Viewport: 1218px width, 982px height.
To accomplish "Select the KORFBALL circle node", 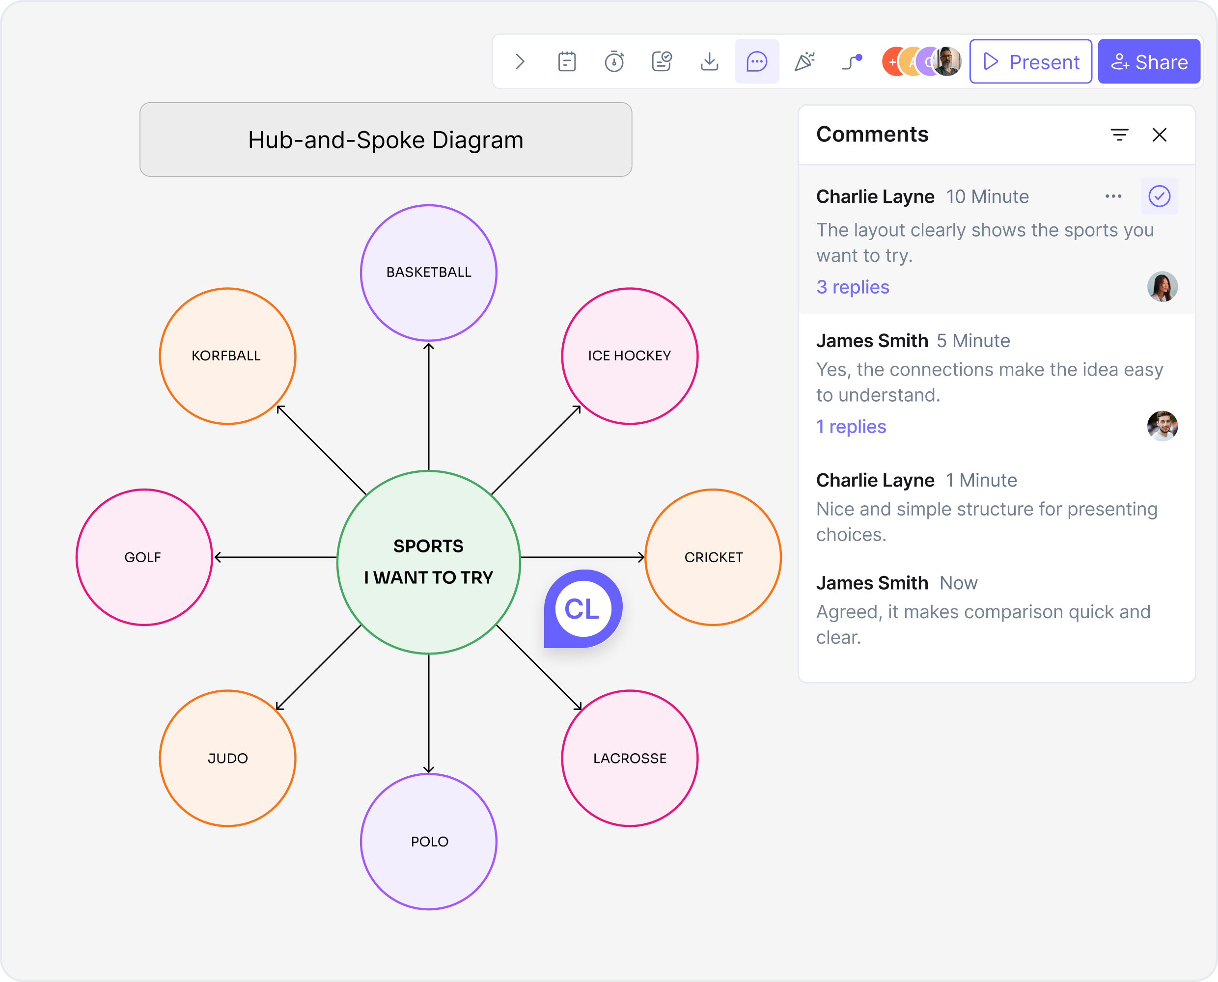I will tap(227, 356).
